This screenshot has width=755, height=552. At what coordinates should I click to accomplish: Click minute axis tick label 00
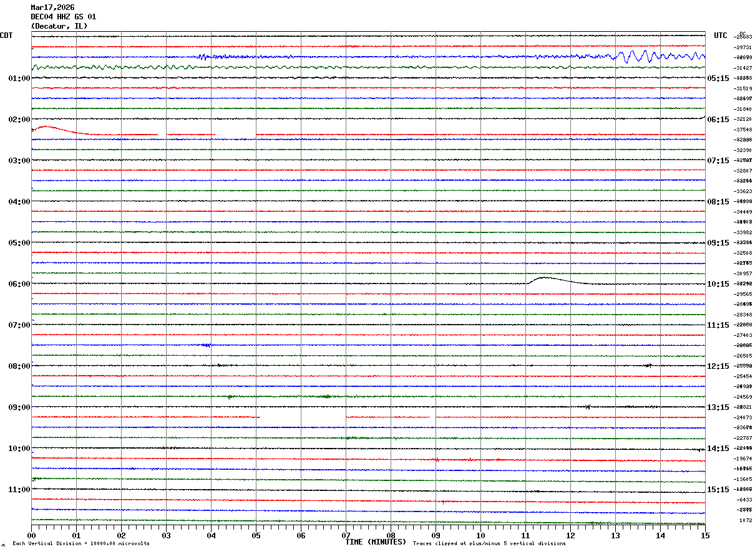31,535
